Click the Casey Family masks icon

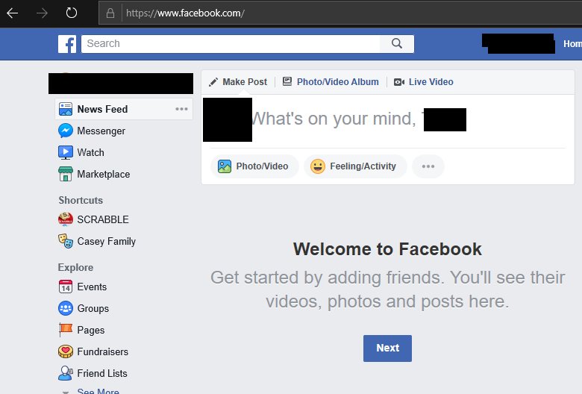(66, 241)
